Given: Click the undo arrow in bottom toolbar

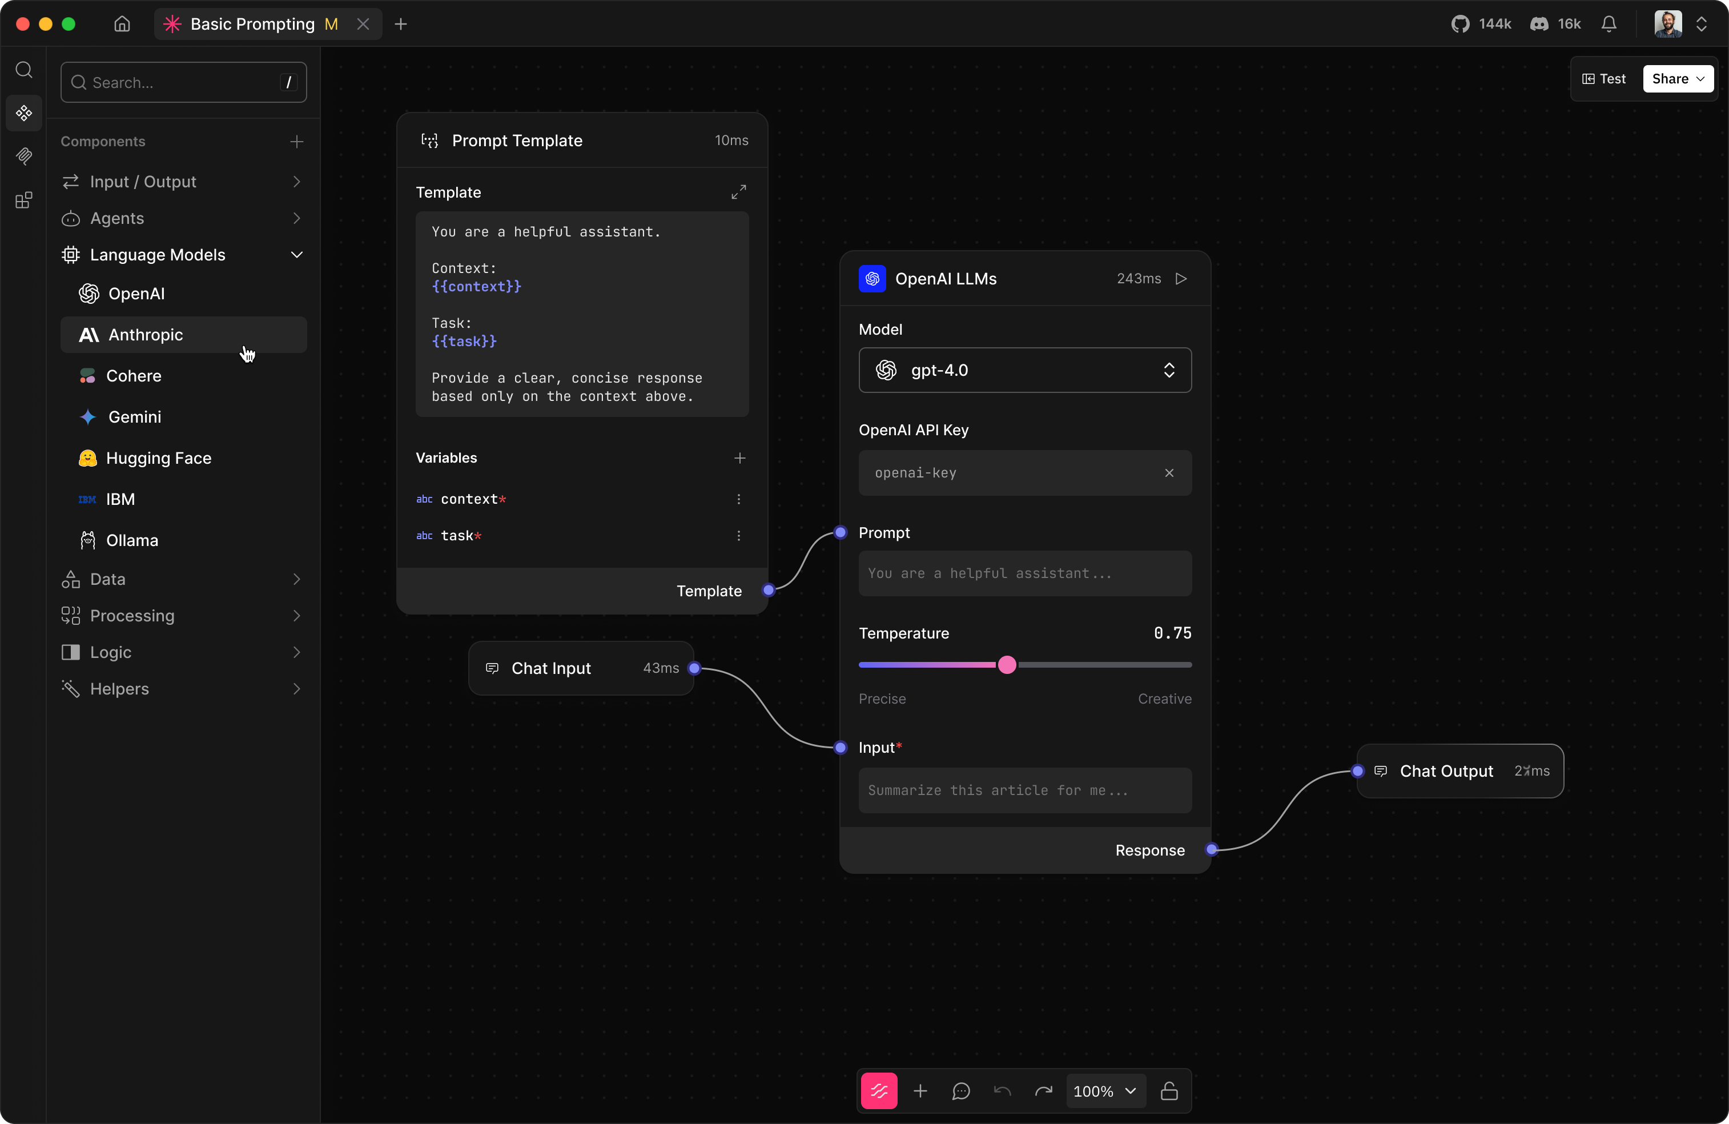Looking at the screenshot, I should 1002,1090.
